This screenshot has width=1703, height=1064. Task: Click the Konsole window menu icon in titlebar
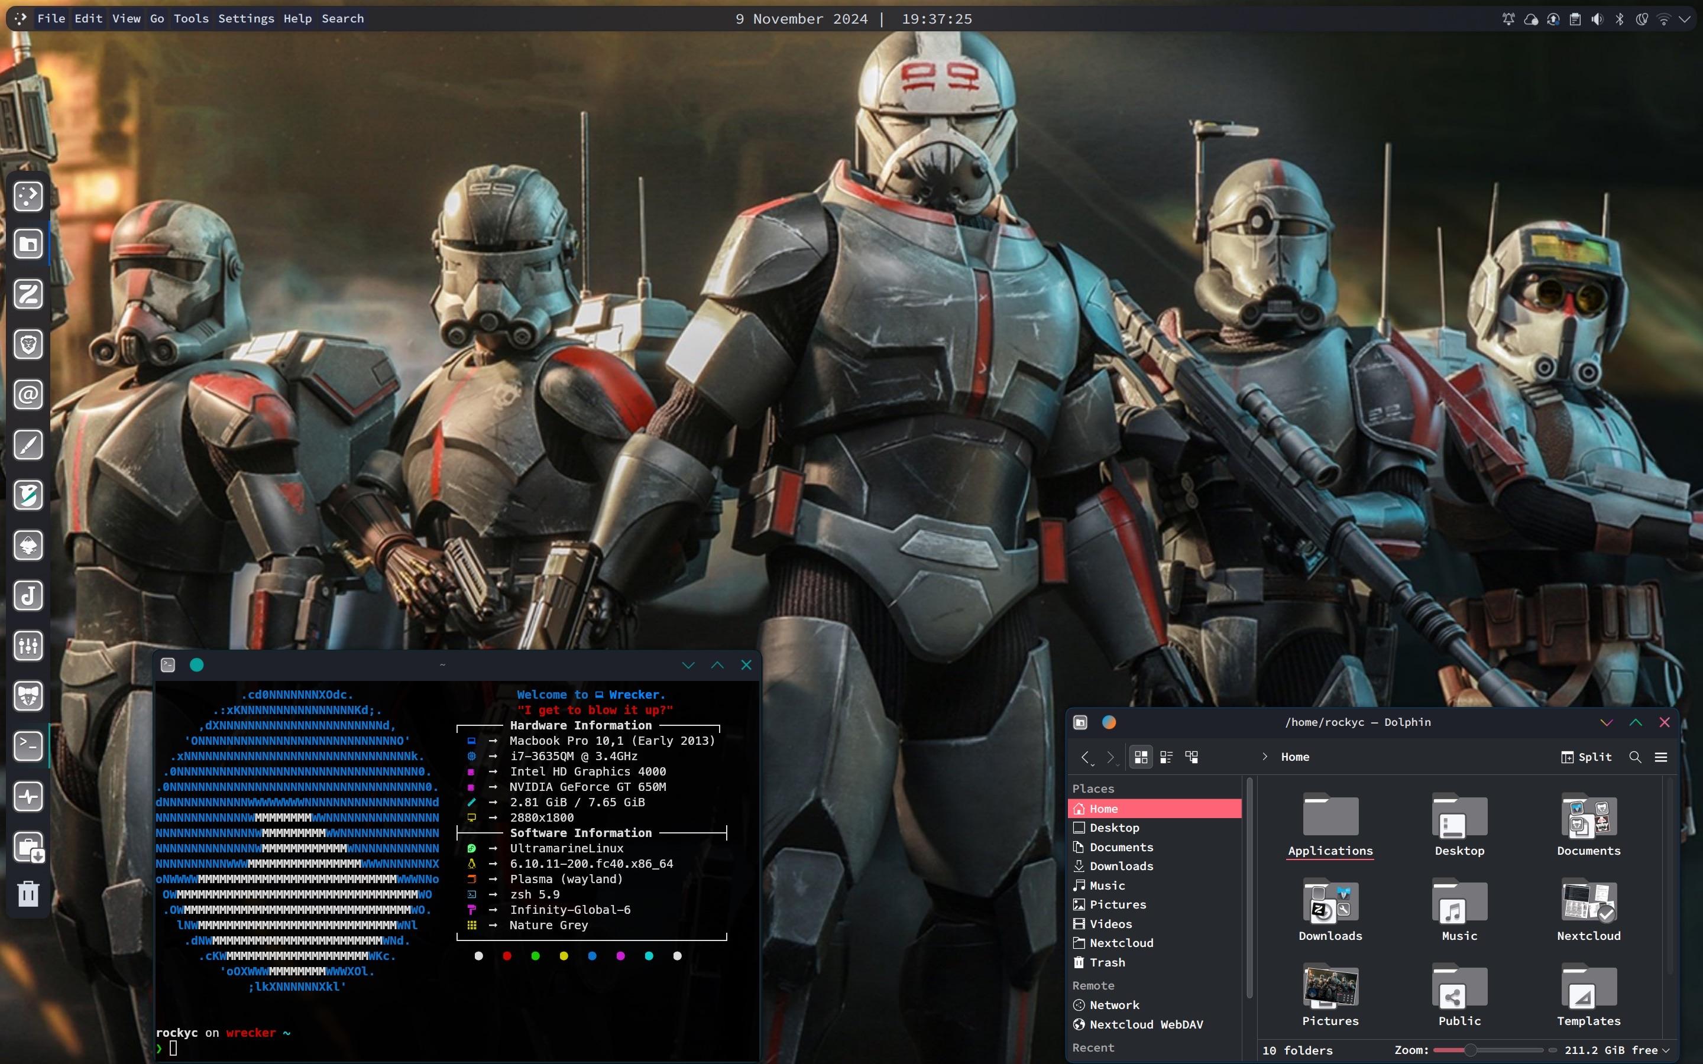pyautogui.click(x=167, y=665)
